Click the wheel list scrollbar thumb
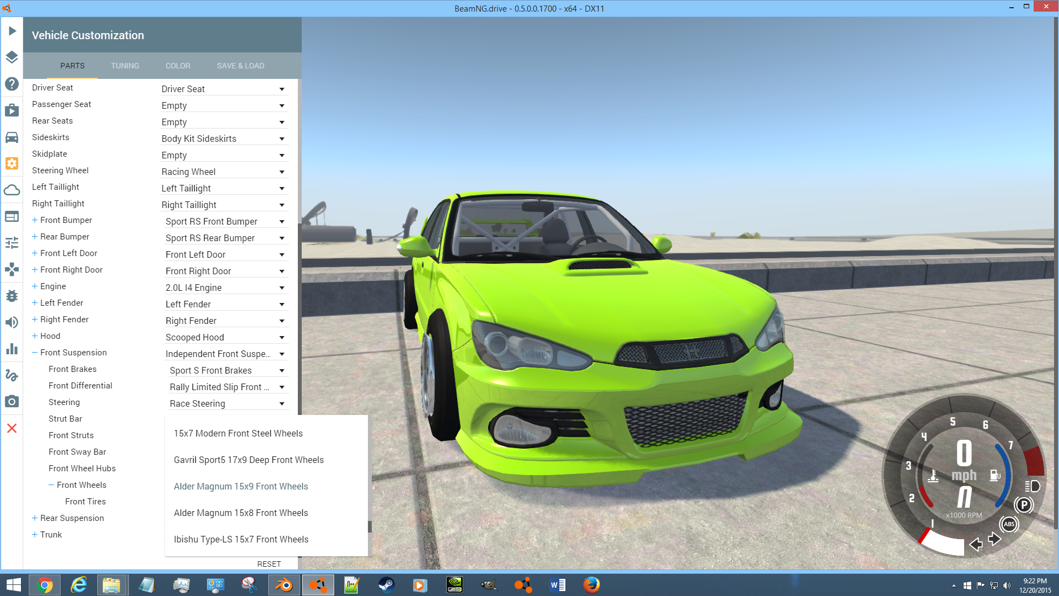Screen dimensions: 1059x596 pos(370,526)
